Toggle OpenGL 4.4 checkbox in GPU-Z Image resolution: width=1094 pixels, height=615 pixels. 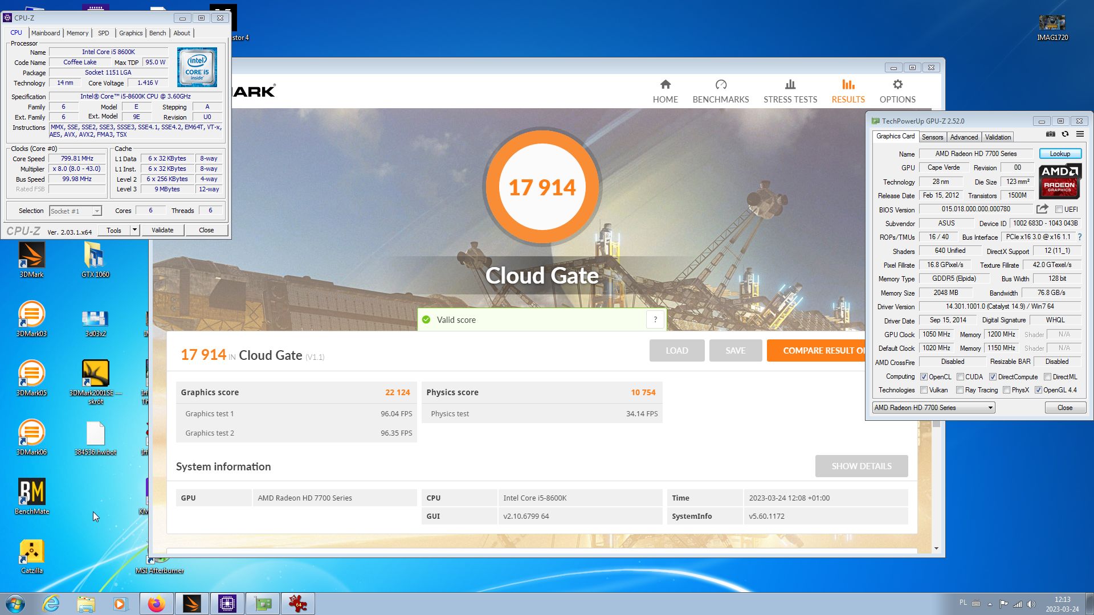pyautogui.click(x=1038, y=390)
